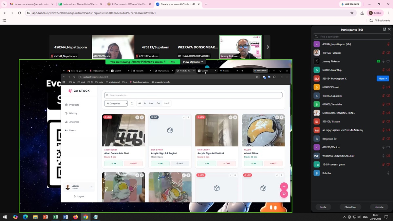Click Unmute button in Participants panel
This screenshot has width=393, height=221.
[379, 207]
